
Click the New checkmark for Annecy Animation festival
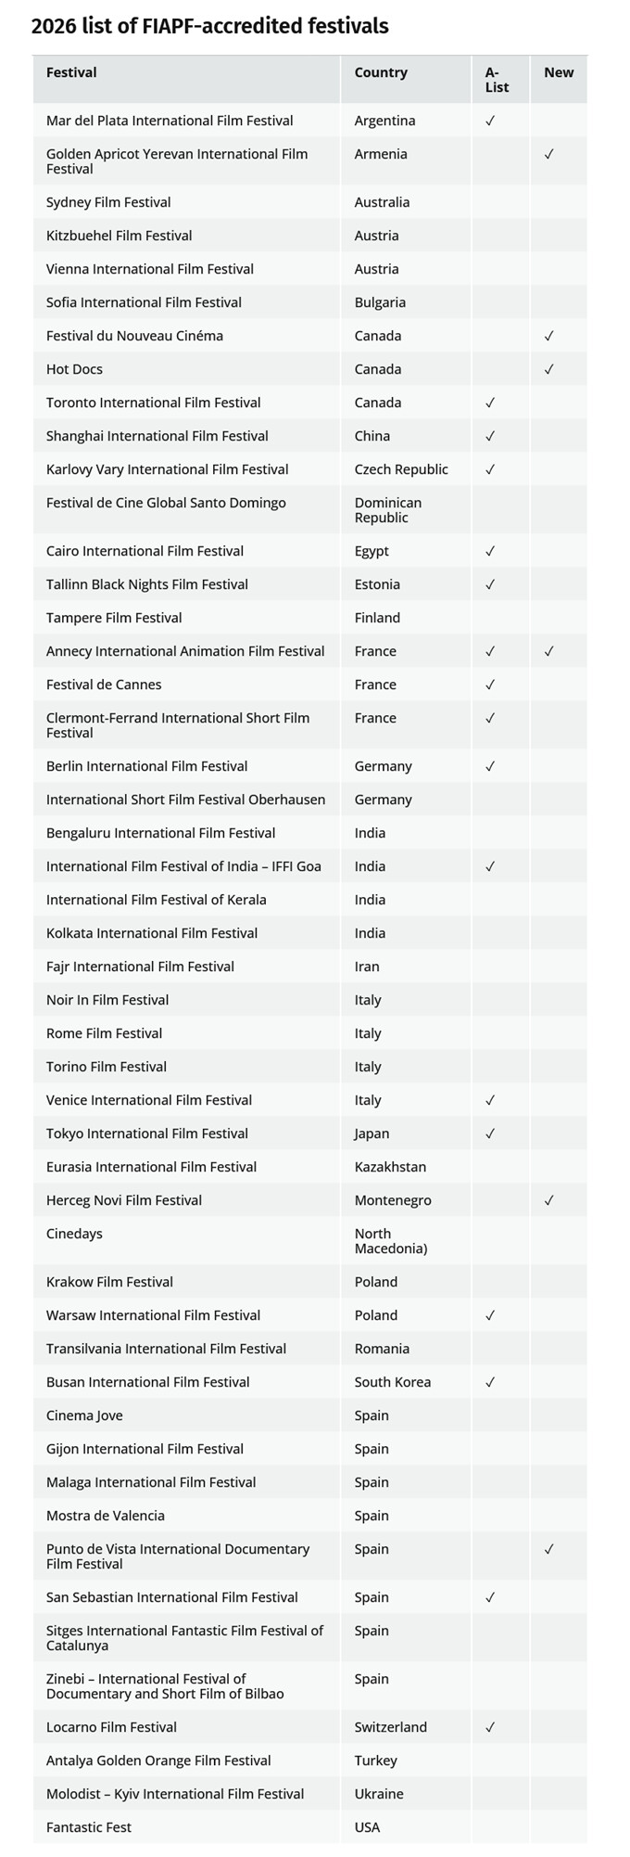tap(549, 651)
